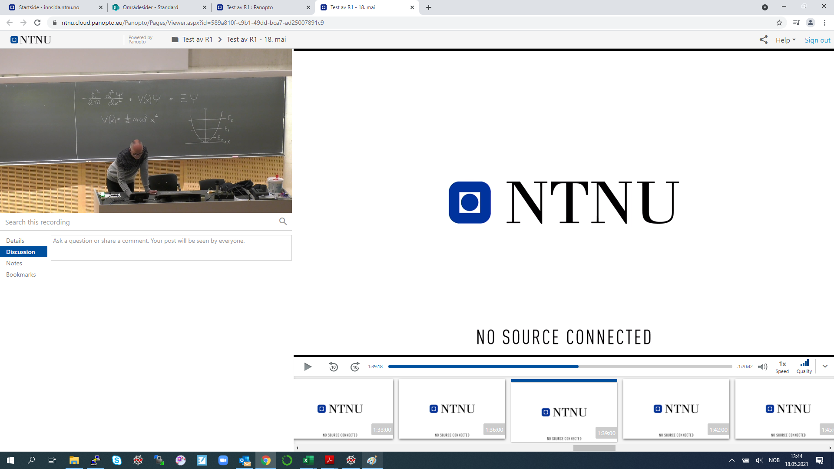Open the notification center

click(x=820, y=460)
